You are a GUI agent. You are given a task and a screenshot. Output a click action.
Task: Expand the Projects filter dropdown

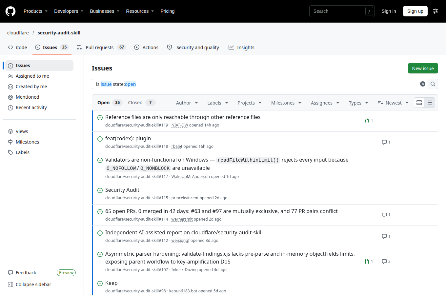[250, 103]
